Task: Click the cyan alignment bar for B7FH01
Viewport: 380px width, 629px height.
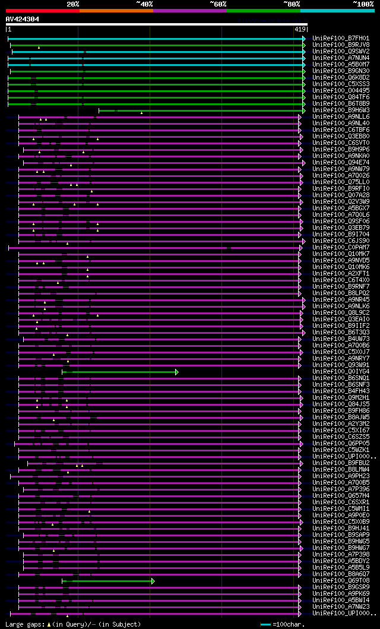Action: [x=155, y=39]
